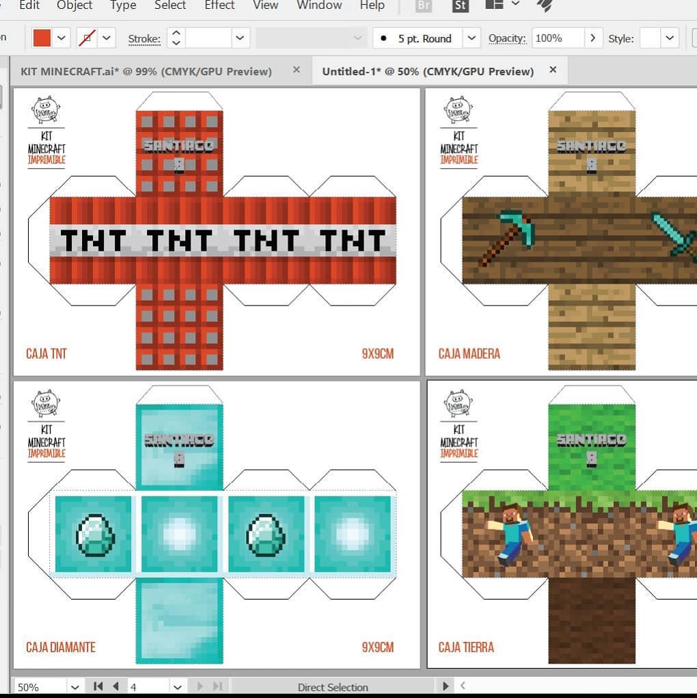This screenshot has width=697, height=698.
Task: Open the Object menu
Action: [74, 5]
